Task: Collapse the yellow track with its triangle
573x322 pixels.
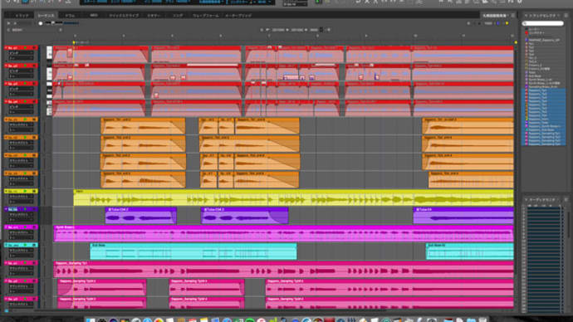Action: click(x=6, y=191)
